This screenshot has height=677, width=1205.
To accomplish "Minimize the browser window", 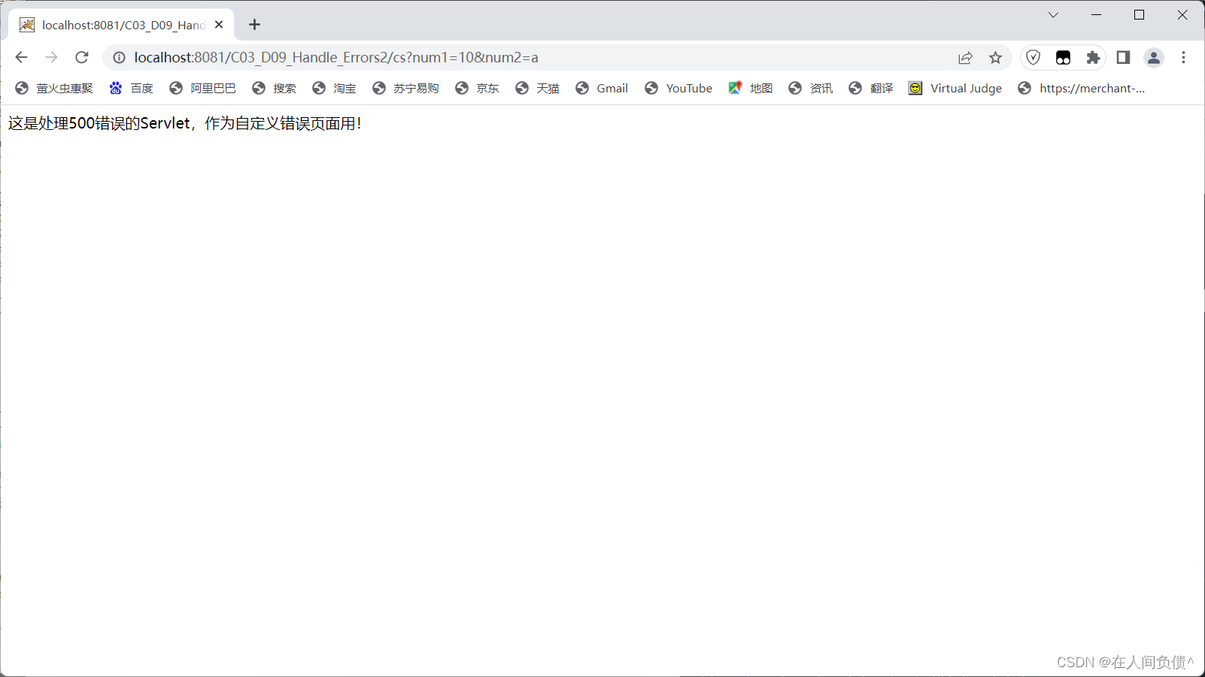I will (1096, 15).
